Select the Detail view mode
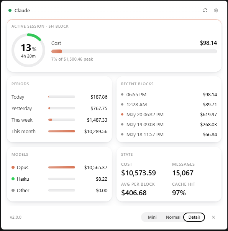This screenshot has width=228, height=231. [x=194, y=217]
